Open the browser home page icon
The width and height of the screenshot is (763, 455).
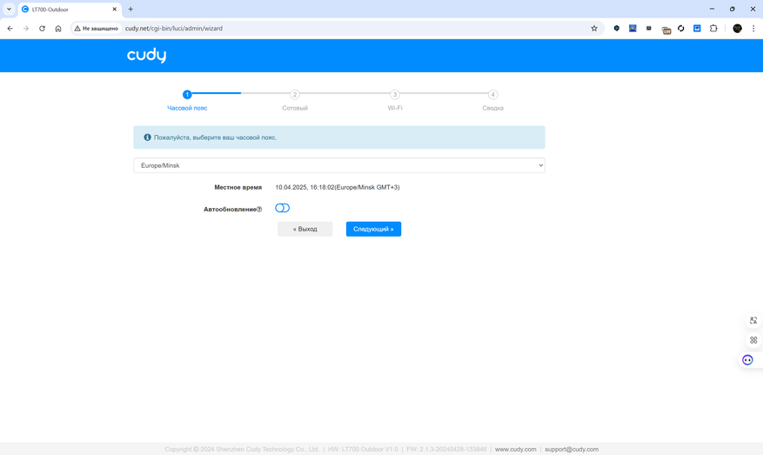point(58,28)
